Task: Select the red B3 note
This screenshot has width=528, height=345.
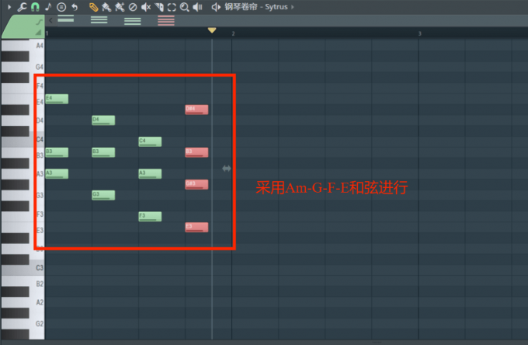Action: click(196, 152)
